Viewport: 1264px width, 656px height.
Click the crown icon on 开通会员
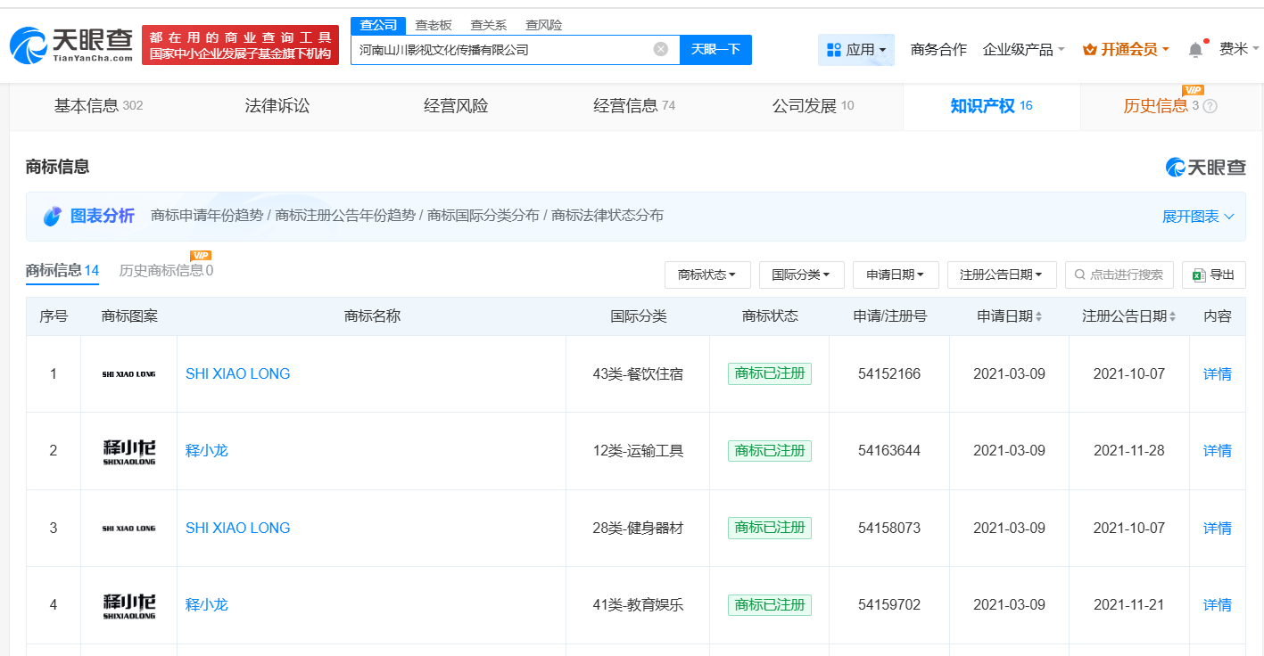tap(1088, 50)
